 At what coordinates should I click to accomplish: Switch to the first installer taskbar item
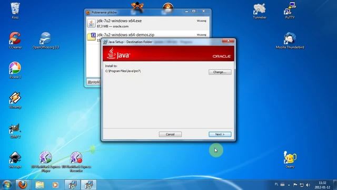73,185
